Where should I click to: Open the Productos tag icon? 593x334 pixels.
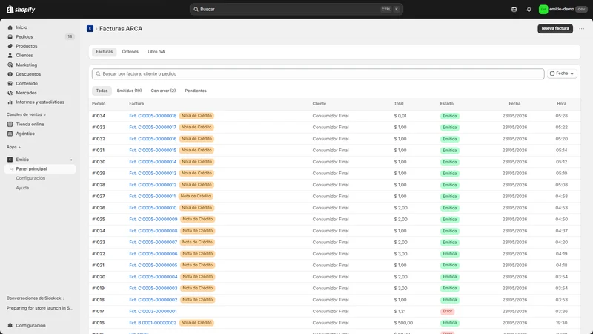[10, 46]
